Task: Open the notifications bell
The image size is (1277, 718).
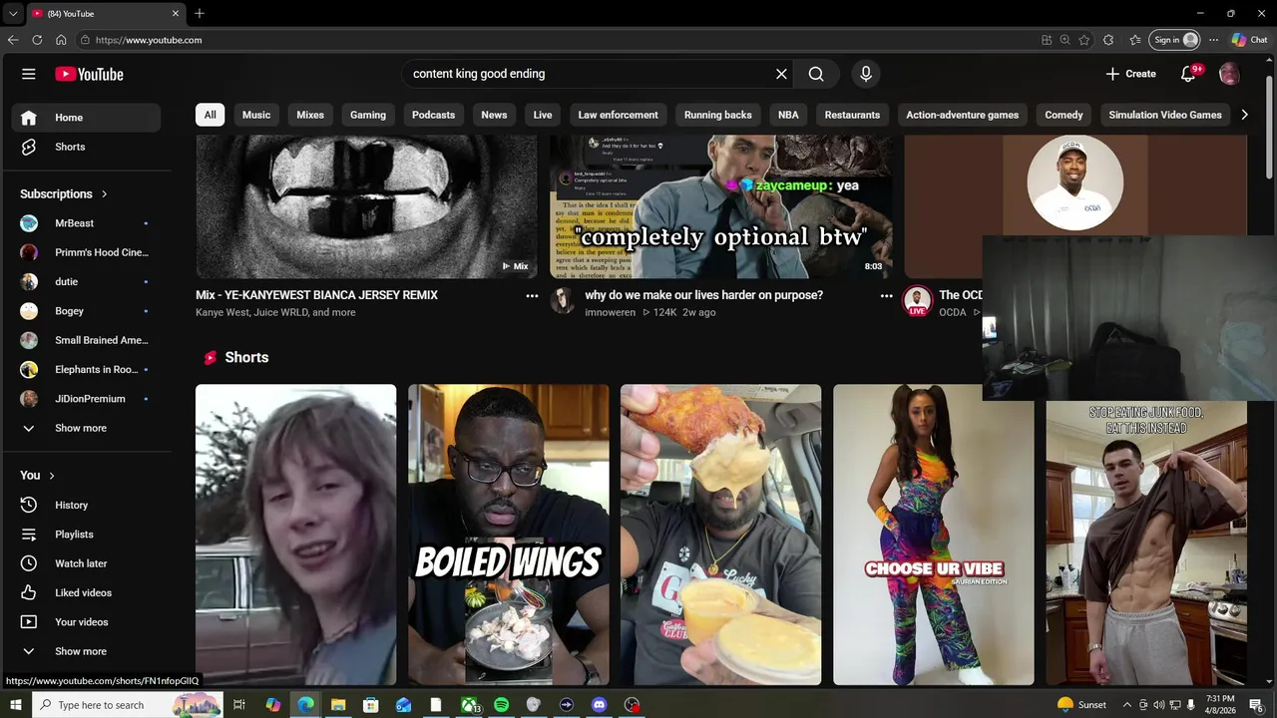Action: click(x=1188, y=74)
